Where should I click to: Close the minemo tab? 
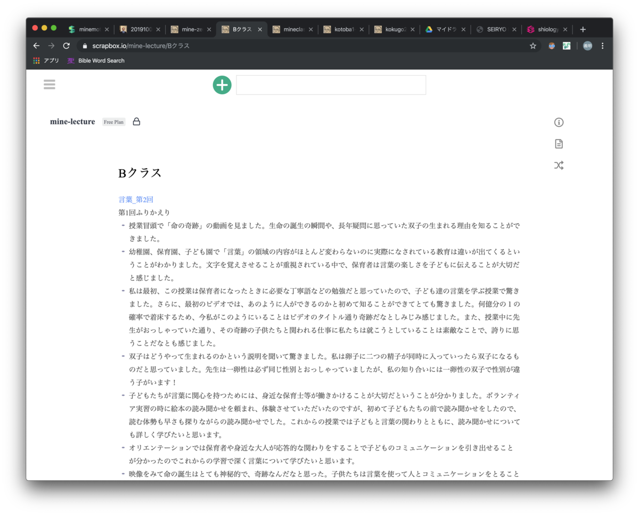(x=107, y=30)
